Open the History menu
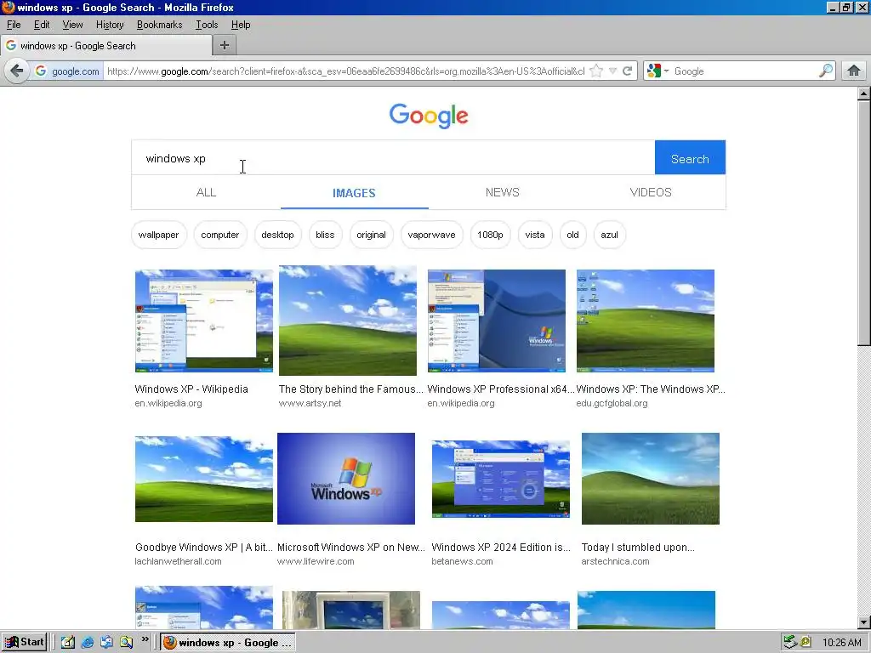The image size is (871, 653). coord(110,25)
